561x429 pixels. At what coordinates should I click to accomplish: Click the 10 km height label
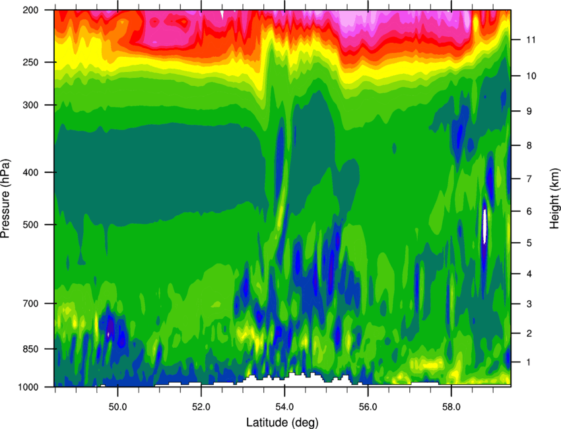[x=531, y=76]
